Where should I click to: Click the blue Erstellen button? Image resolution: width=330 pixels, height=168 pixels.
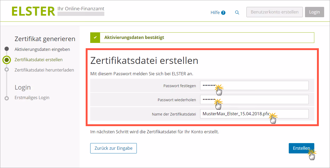coord(302,148)
